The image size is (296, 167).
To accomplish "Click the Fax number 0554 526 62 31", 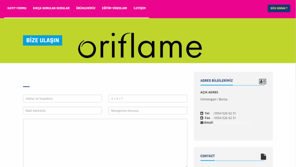I will (225, 118).
